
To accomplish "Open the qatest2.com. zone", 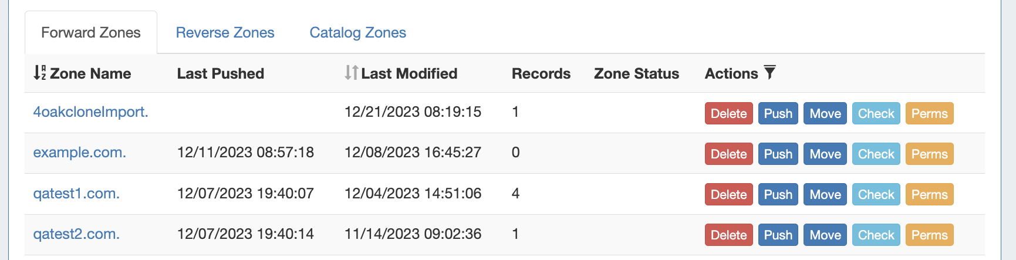I will (76, 234).
